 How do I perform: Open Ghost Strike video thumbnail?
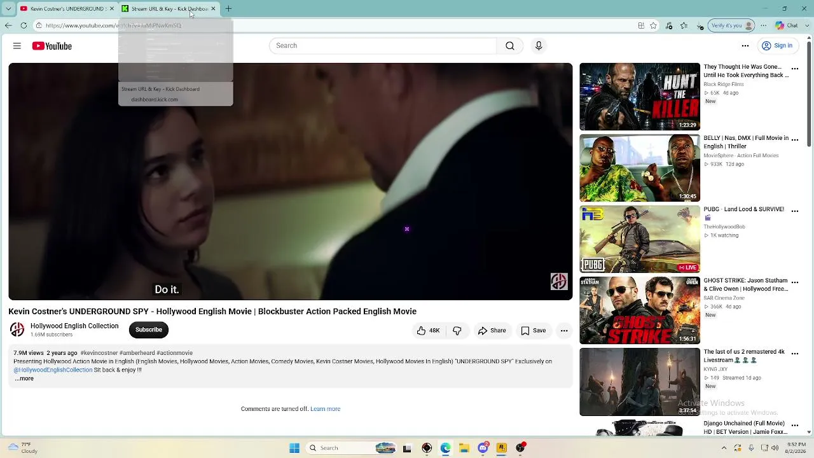(x=640, y=310)
